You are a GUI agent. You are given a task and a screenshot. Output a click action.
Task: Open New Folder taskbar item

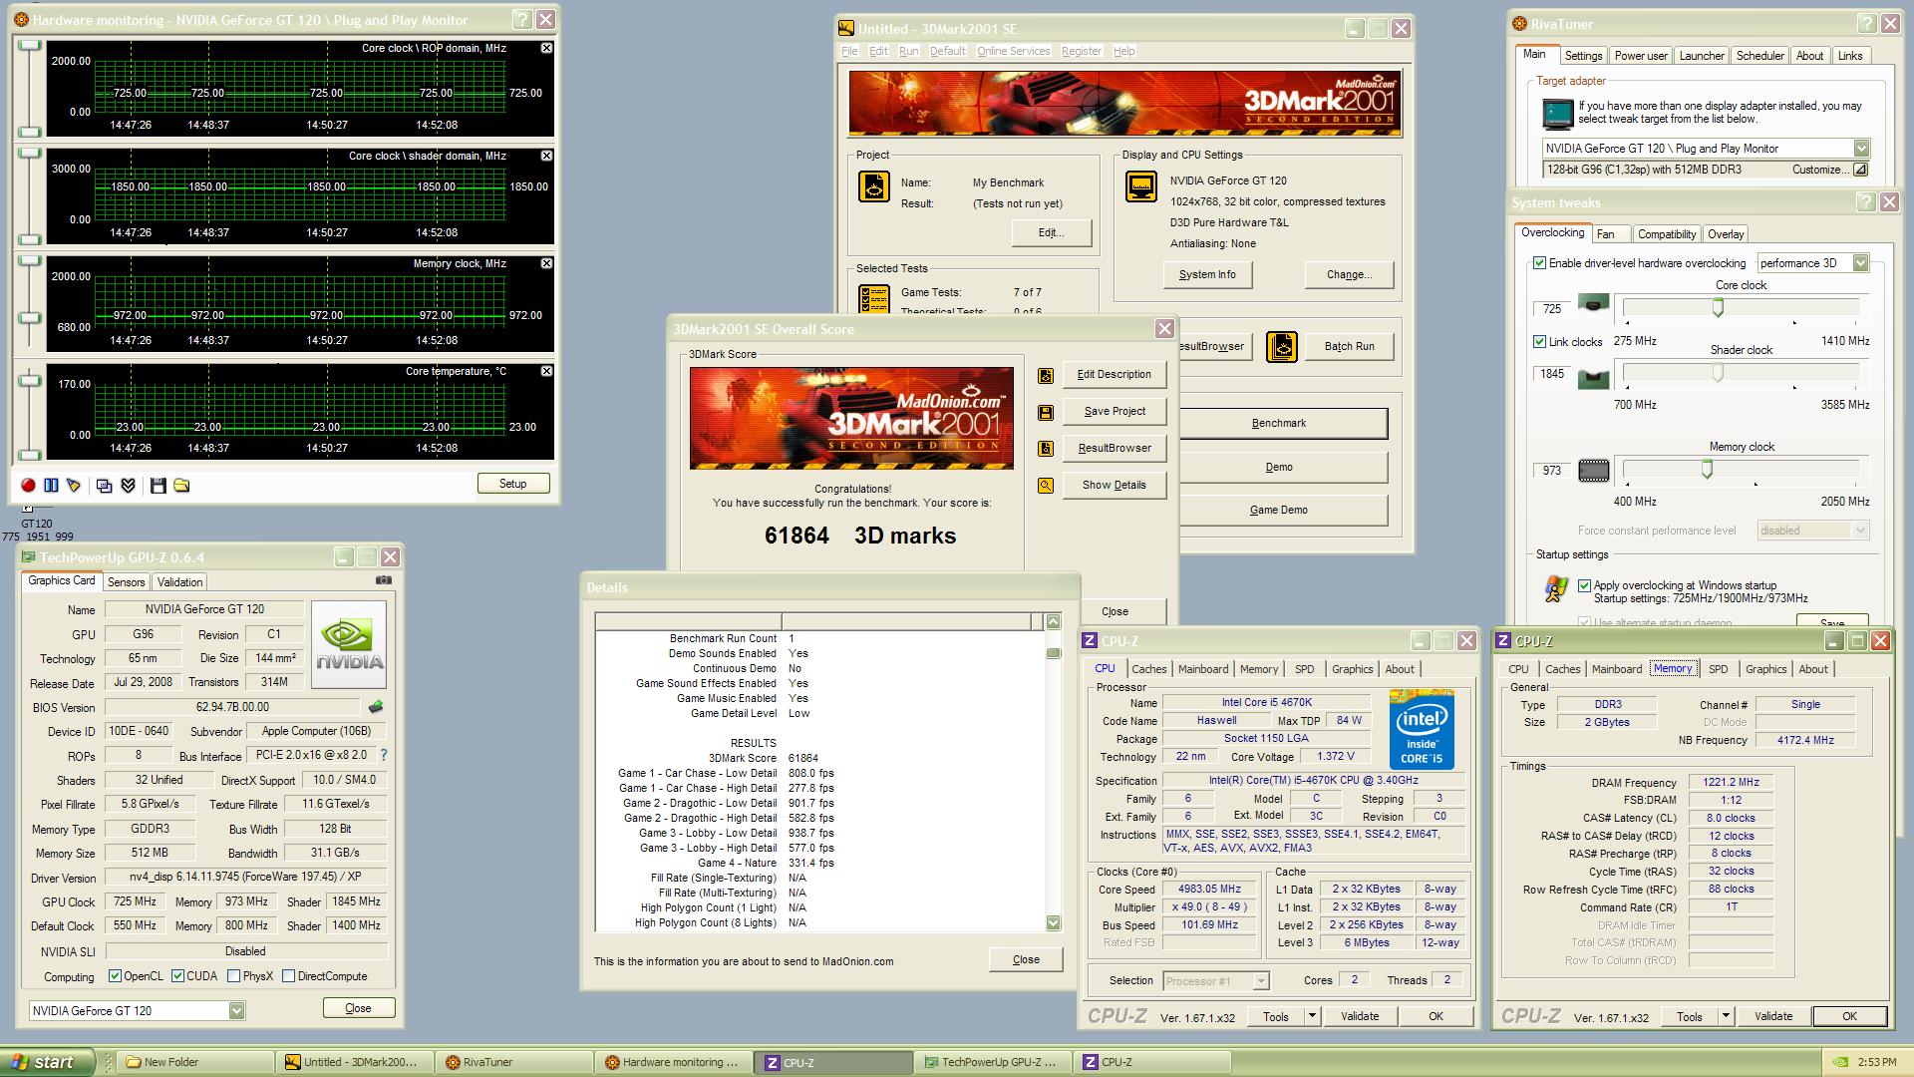point(196,1062)
